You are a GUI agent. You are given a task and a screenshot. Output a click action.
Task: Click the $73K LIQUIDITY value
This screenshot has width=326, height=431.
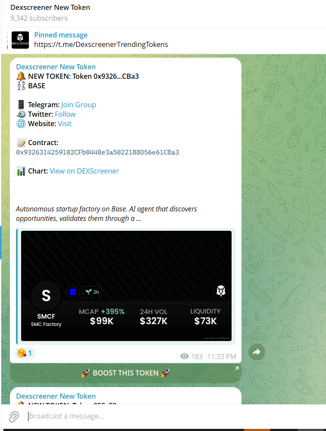click(205, 321)
